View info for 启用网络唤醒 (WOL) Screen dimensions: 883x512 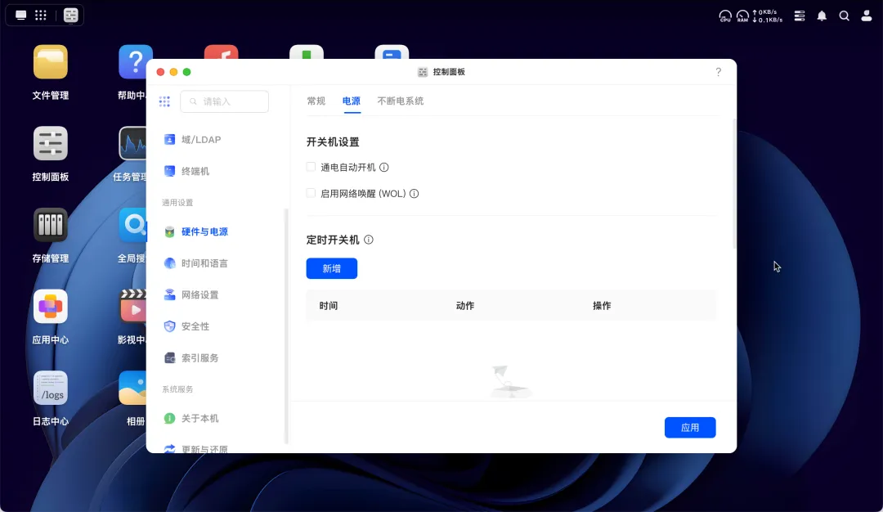[x=414, y=194]
